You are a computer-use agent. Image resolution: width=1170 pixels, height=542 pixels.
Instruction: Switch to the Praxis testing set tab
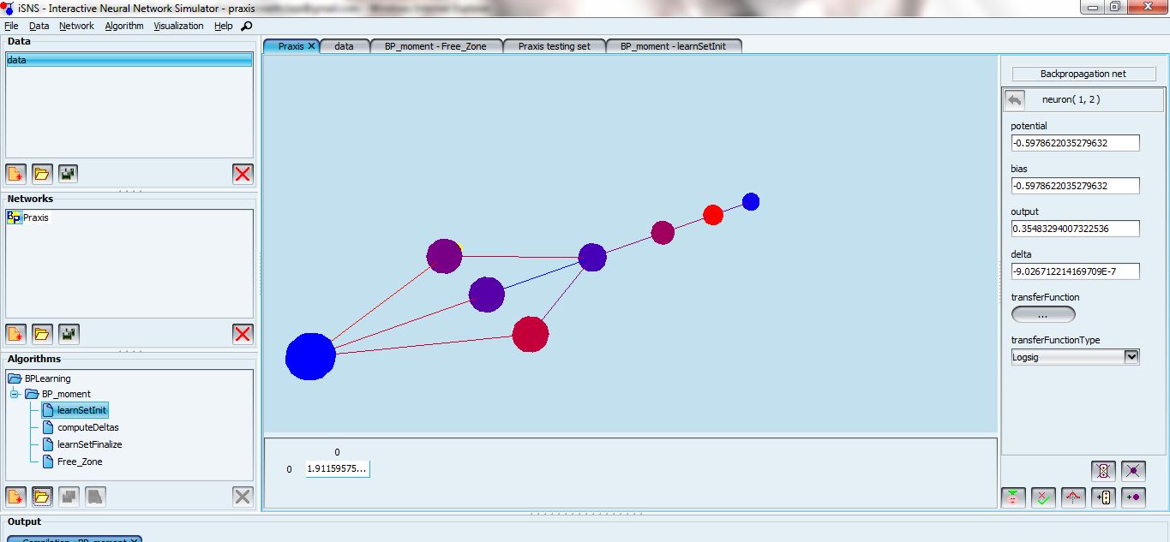554,46
